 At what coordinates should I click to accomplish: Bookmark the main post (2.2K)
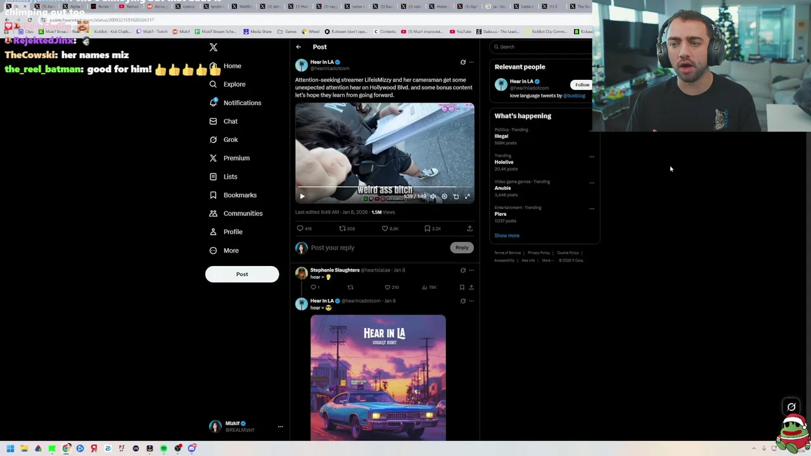[432, 229]
